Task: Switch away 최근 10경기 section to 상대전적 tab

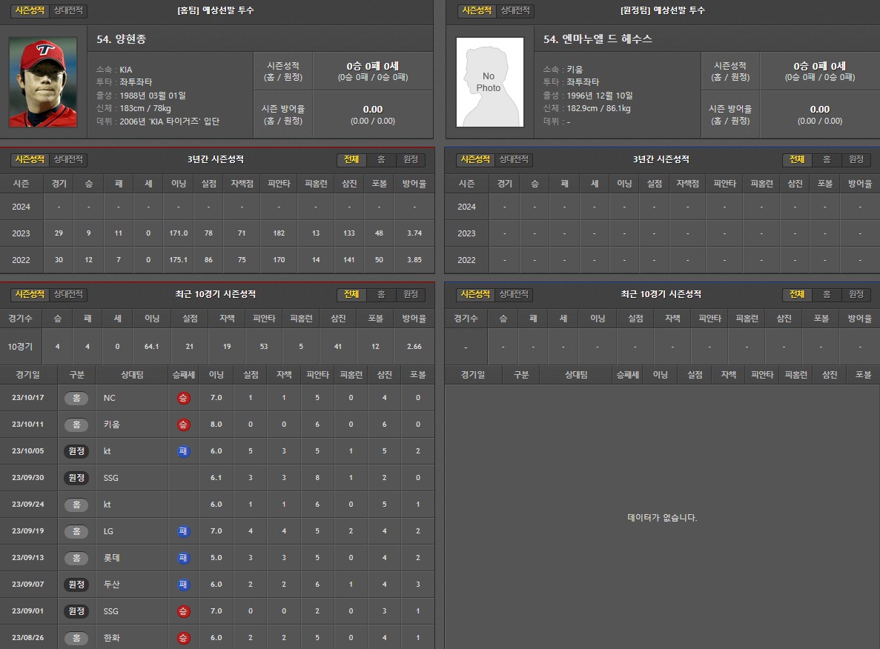Action: (x=514, y=294)
